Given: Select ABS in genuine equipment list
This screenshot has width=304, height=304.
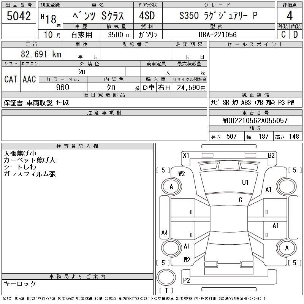Looking at the screenshot, I should 246,102.
